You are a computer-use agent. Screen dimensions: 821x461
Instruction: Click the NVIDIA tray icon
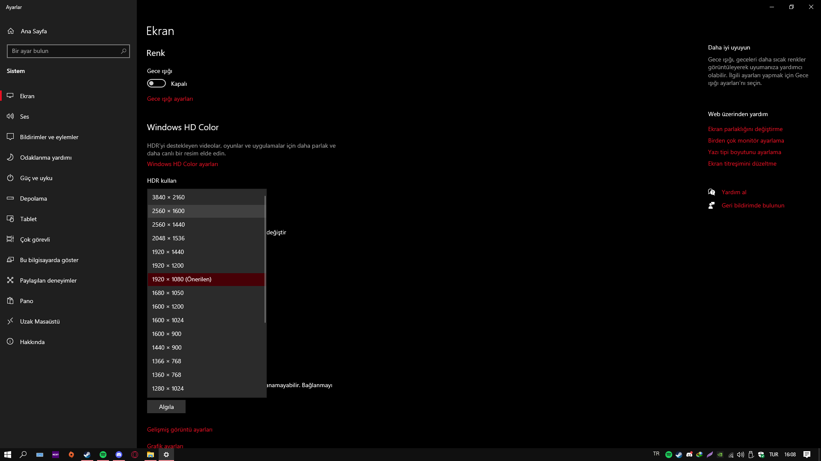point(720,455)
